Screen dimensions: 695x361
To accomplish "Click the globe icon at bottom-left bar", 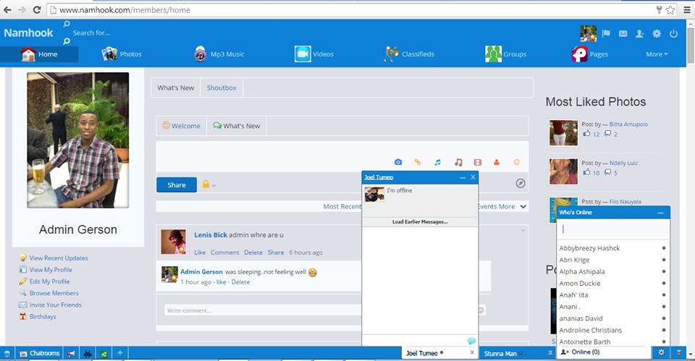I will click(7, 354).
